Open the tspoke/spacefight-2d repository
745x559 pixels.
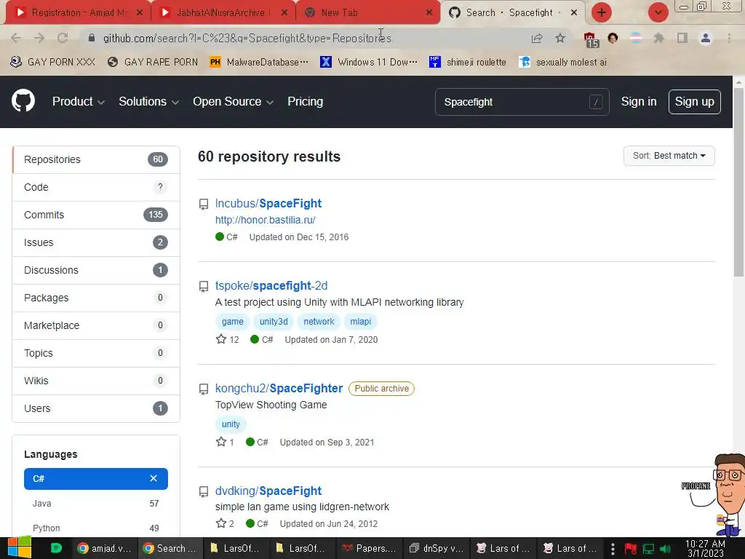coord(271,285)
